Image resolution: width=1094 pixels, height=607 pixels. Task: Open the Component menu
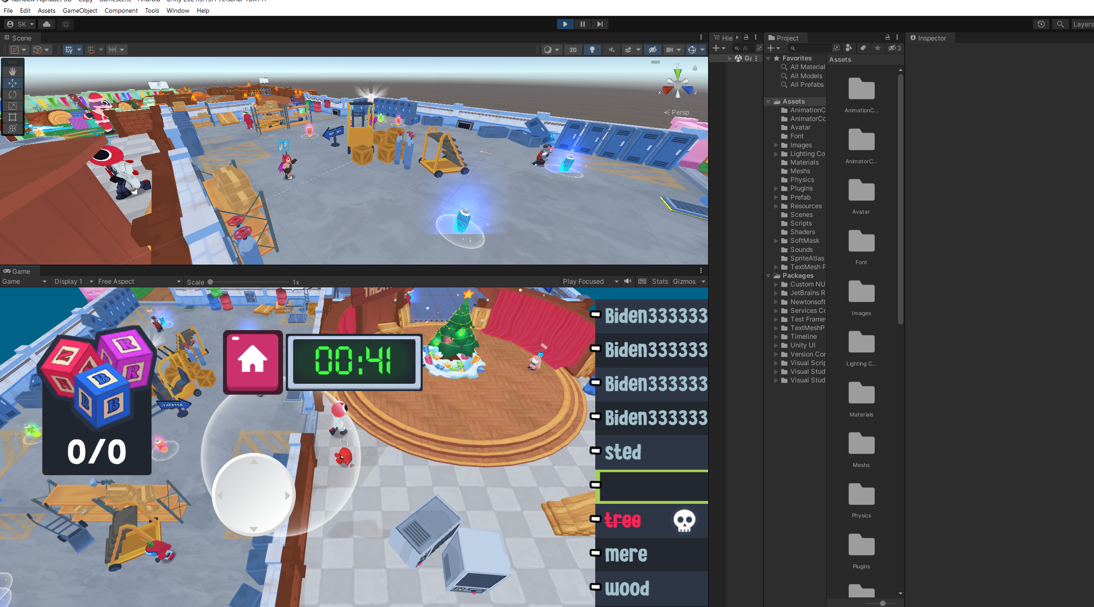tap(121, 10)
